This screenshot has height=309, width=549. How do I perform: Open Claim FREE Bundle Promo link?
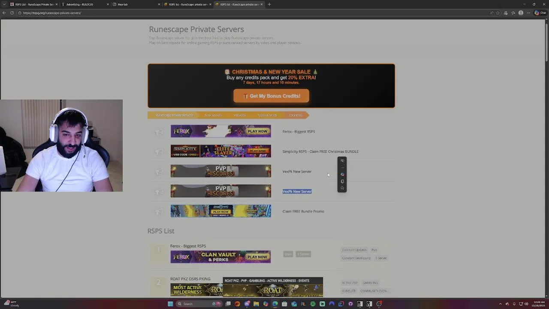(303, 211)
